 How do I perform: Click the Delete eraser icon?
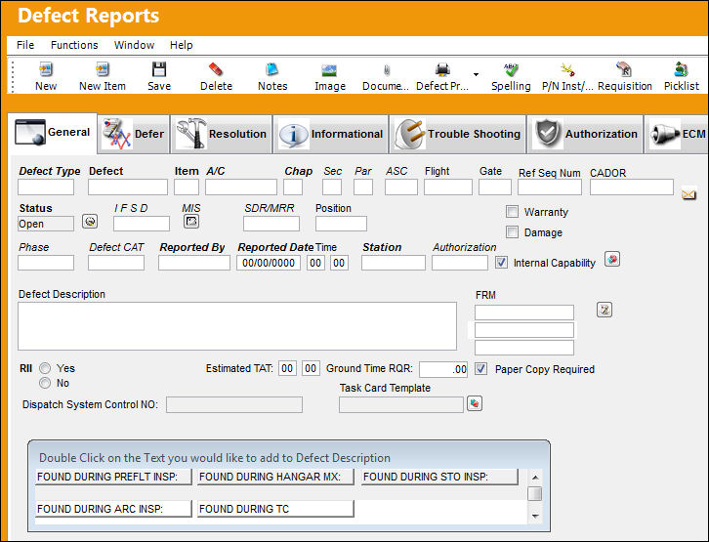[216, 69]
